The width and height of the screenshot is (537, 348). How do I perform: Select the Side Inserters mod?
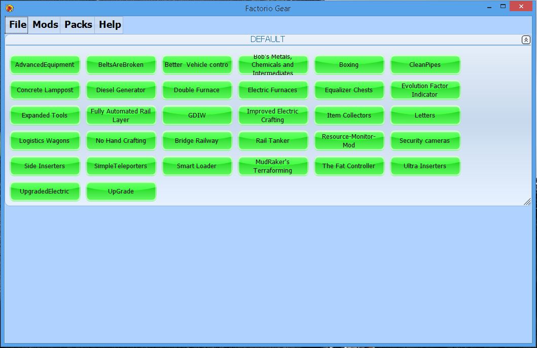tap(45, 166)
